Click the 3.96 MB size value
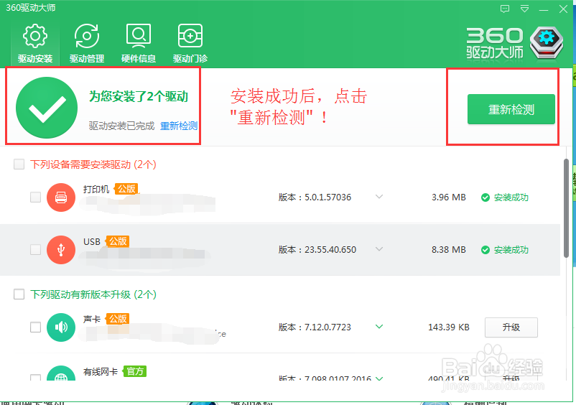Screen dimensions: 576x405 point(449,197)
